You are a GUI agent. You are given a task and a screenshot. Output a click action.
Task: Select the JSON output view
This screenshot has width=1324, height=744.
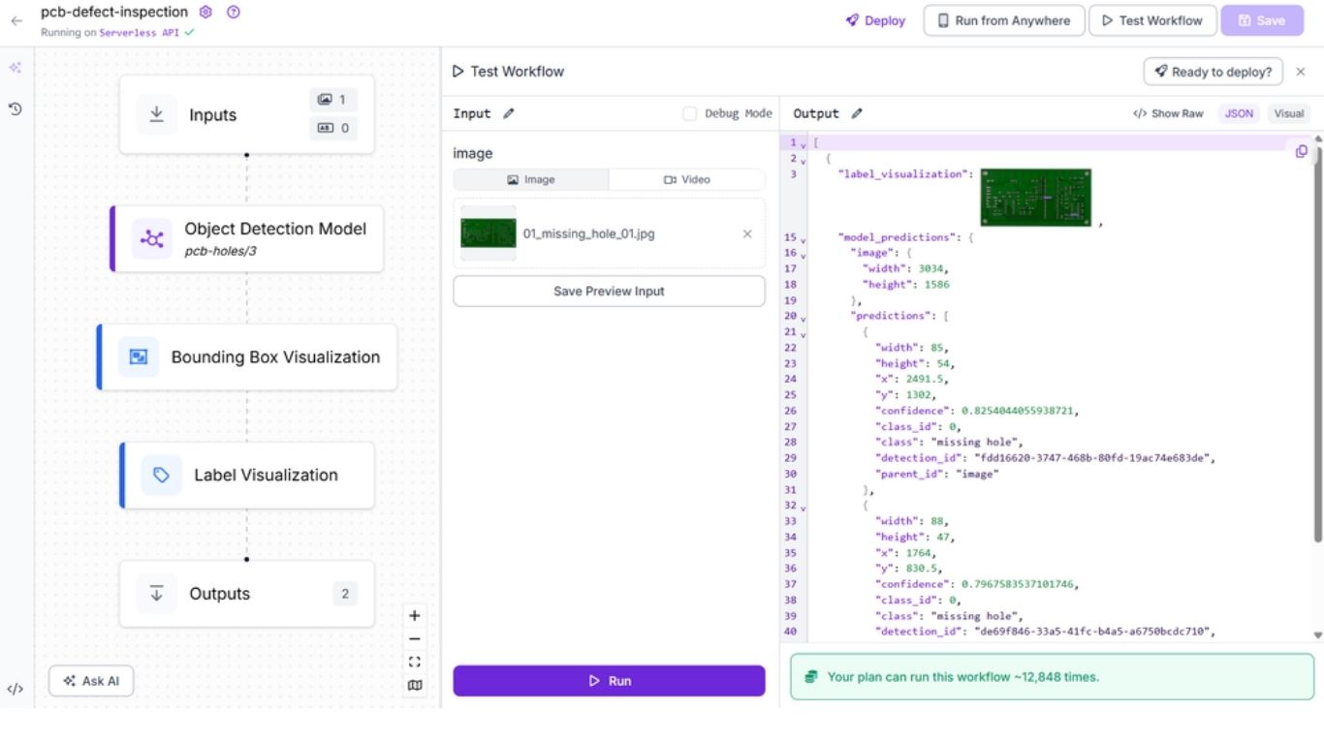1238,113
